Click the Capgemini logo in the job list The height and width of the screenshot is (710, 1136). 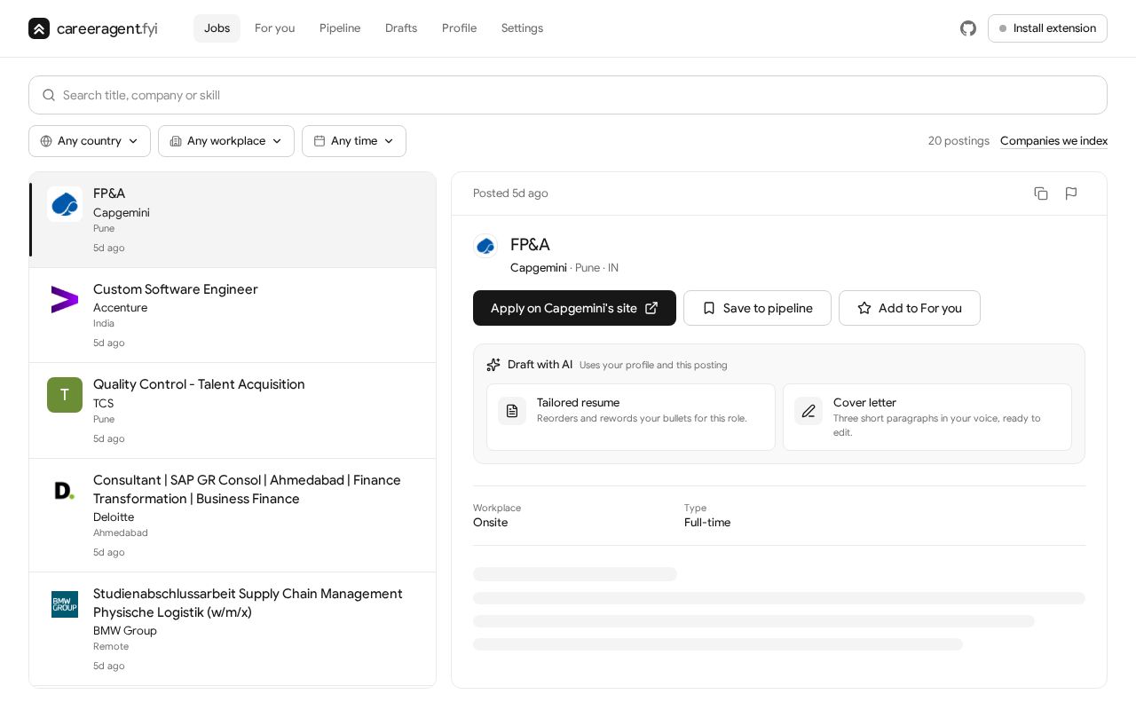tap(65, 204)
